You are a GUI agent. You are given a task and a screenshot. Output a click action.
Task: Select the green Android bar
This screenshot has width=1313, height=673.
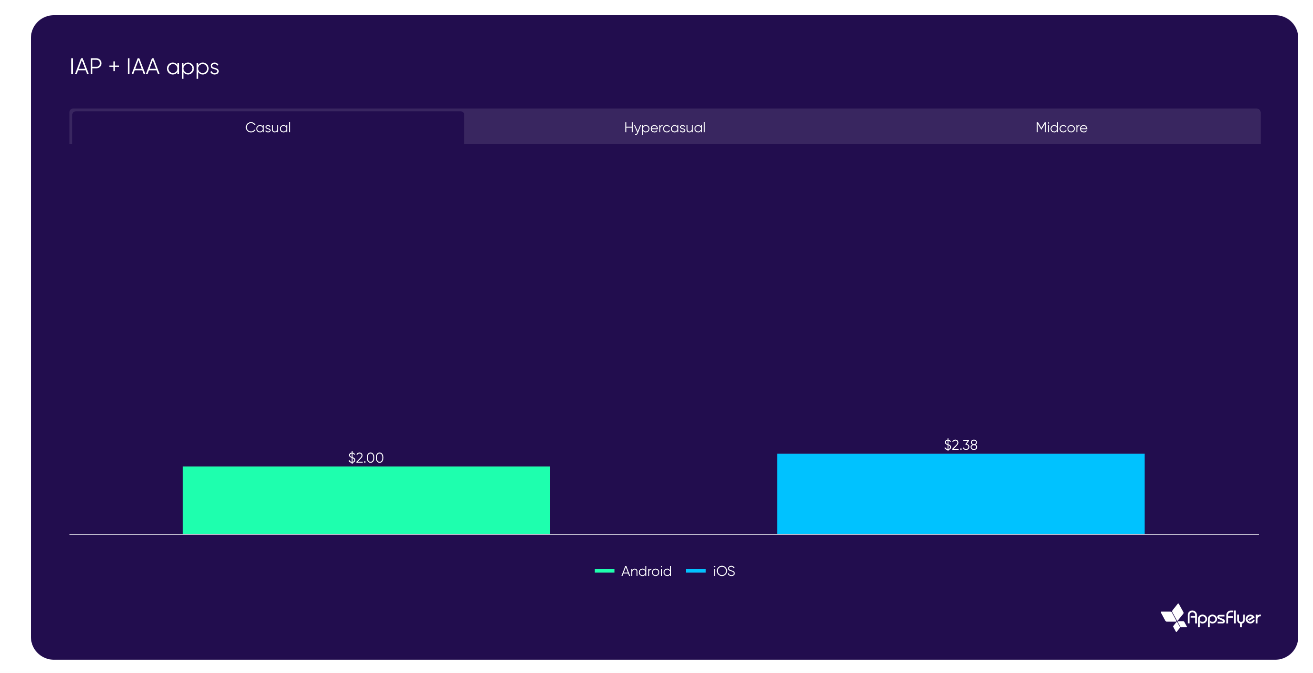click(366, 500)
